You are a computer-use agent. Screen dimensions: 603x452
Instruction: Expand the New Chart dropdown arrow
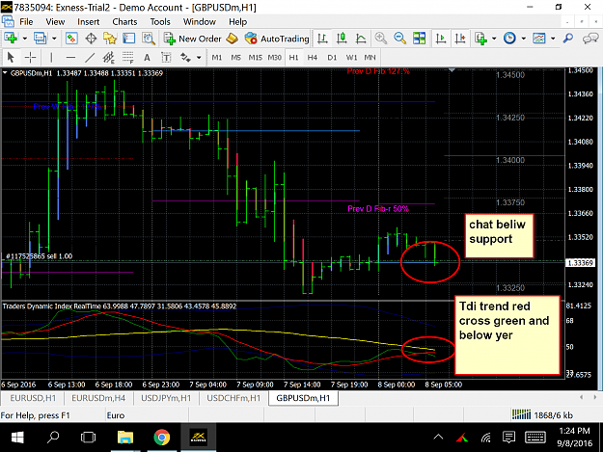pyautogui.click(x=25, y=39)
